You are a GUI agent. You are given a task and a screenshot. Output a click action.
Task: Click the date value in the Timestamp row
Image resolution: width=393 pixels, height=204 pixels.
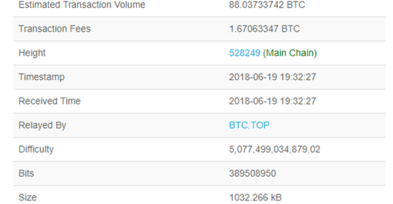(273, 77)
